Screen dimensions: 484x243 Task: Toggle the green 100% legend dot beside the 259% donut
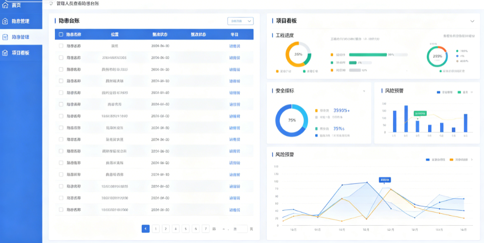click(x=457, y=51)
